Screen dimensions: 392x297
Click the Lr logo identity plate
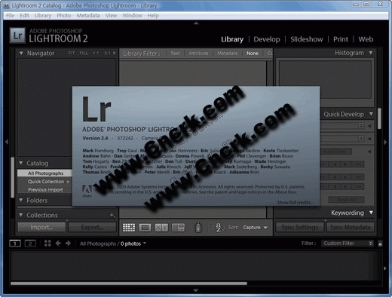pos(17,35)
